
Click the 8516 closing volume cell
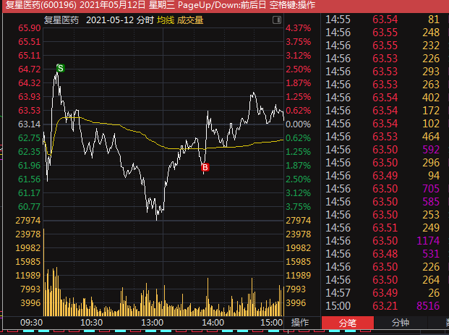click(x=428, y=306)
